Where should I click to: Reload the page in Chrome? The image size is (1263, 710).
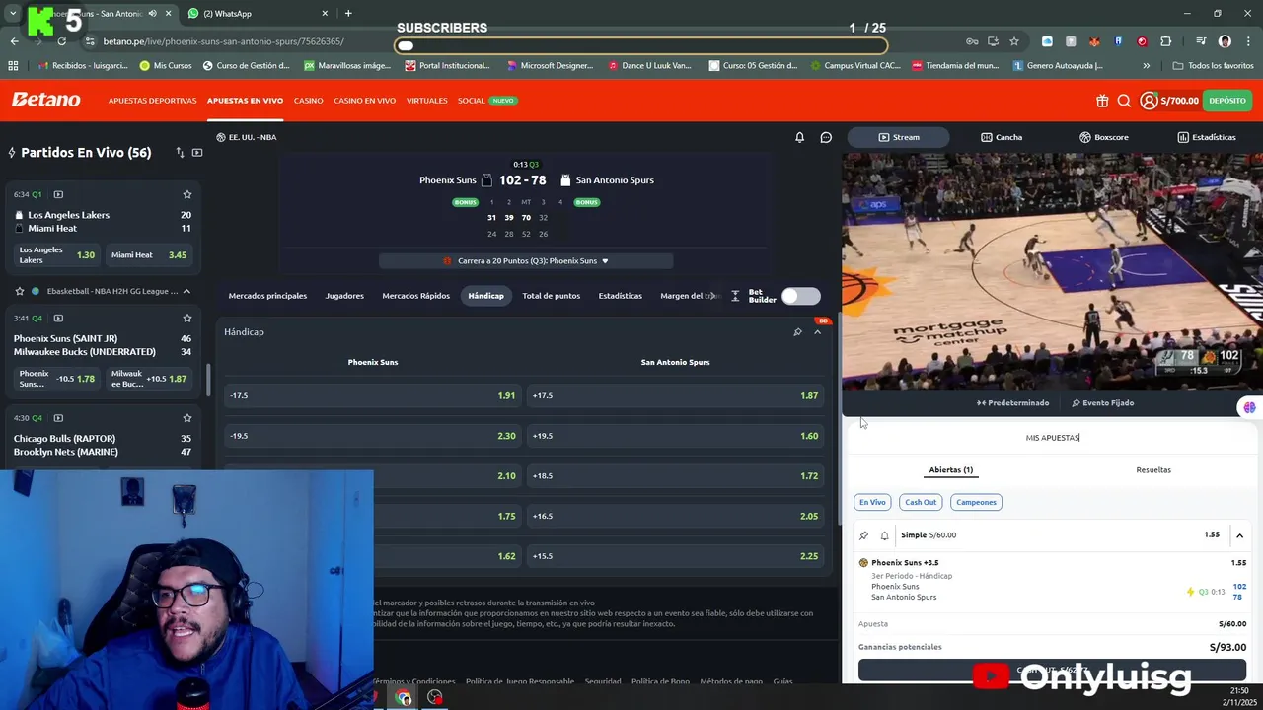pyautogui.click(x=61, y=41)
